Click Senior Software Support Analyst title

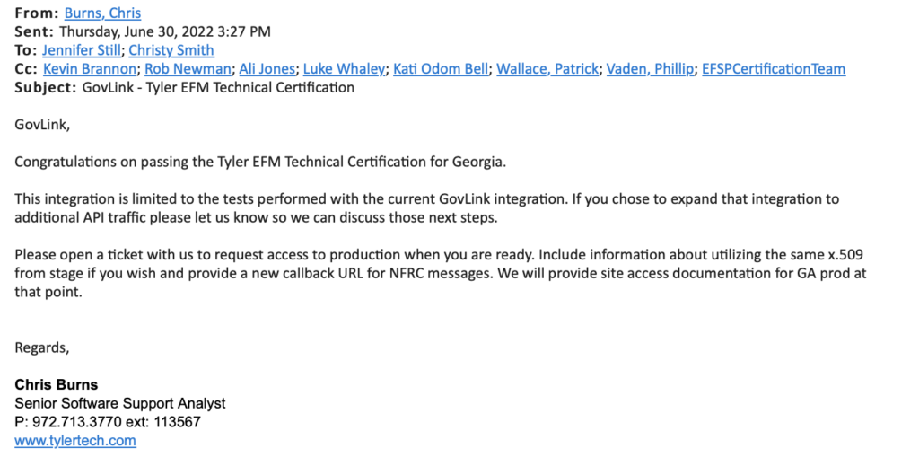coord(120,403)
